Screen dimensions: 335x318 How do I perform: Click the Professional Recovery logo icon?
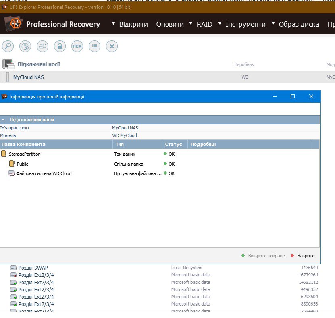[13, 23]
